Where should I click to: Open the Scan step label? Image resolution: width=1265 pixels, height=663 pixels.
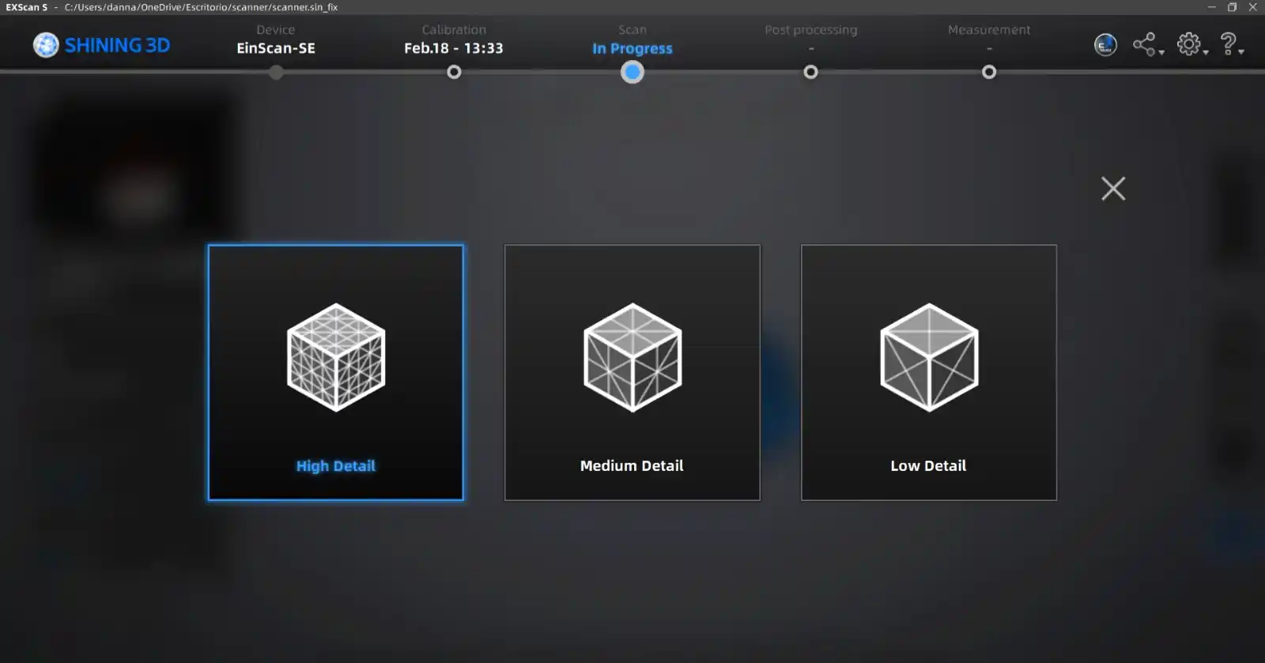click(632, 30)
